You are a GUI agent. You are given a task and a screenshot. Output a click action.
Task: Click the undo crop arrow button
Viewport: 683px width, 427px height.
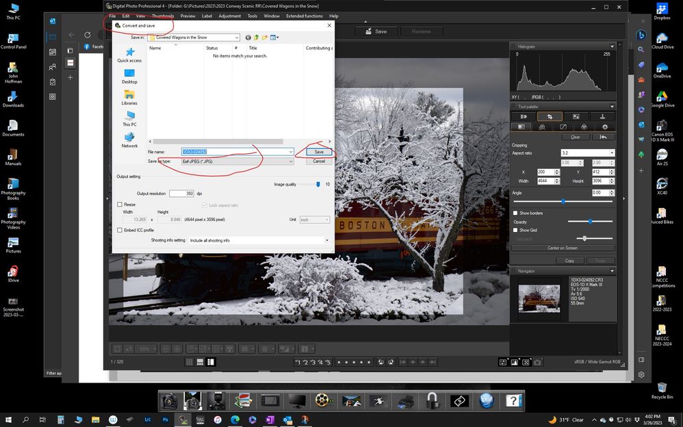[603, 137]
